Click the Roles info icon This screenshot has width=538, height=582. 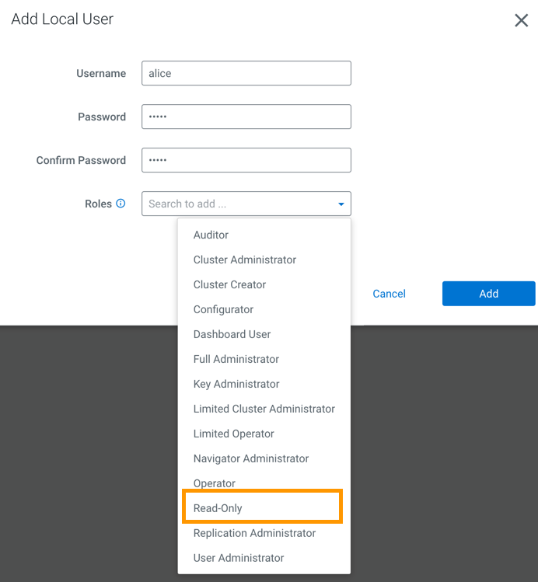click(x=121, y=204)
